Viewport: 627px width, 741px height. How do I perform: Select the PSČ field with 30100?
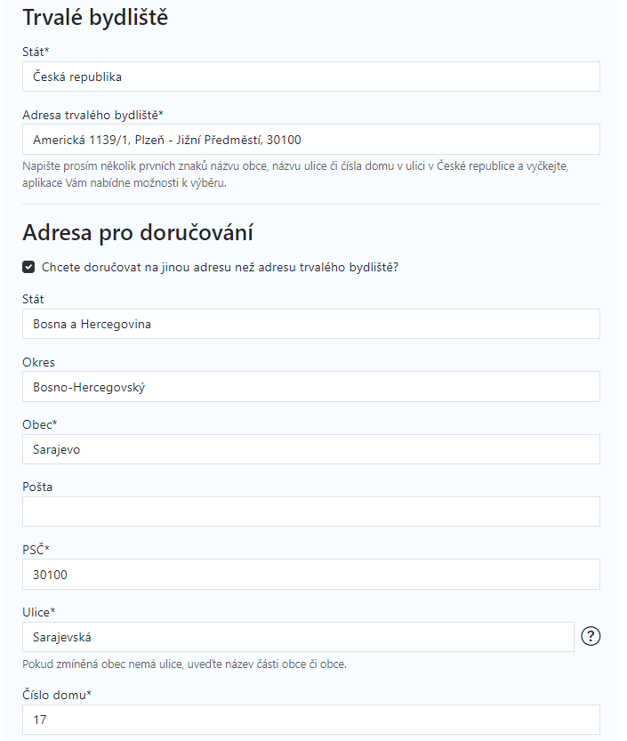coord(311,574)
